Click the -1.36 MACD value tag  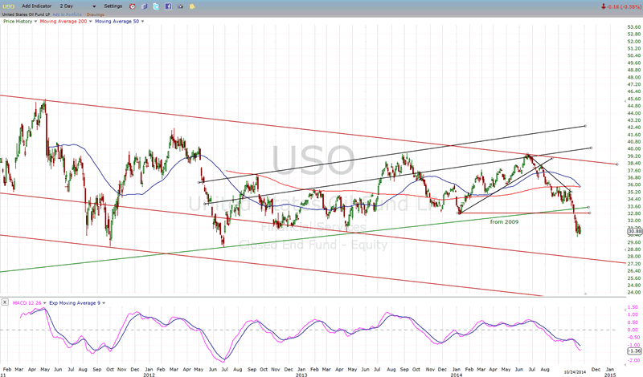[634, 351]
